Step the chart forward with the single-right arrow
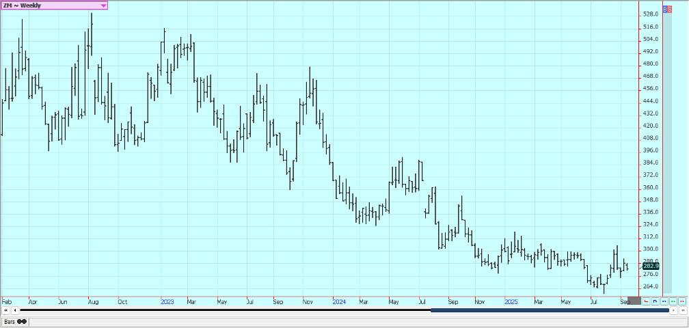The height and width of the screenshot is (328, 689). (x=674, y=310)
